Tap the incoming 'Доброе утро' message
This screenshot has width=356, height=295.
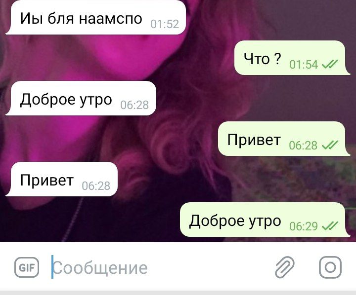(81, 98)
